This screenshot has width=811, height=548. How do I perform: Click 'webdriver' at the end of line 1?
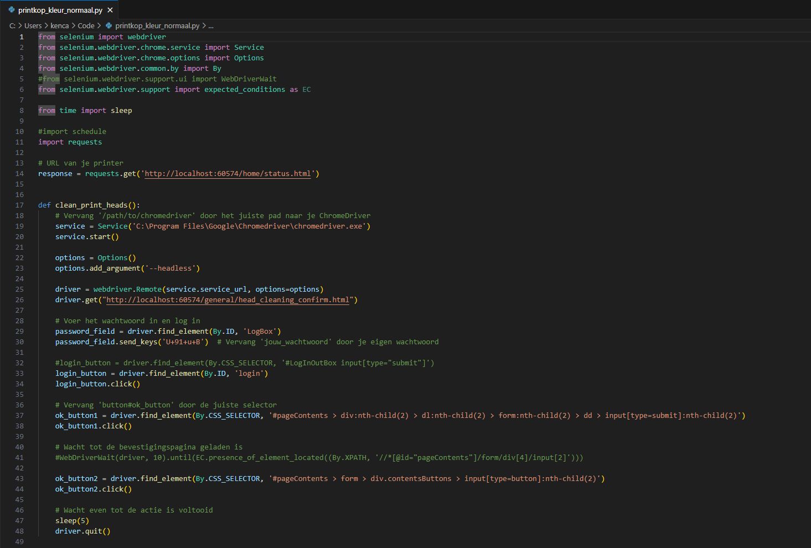(x=147, y=37)
